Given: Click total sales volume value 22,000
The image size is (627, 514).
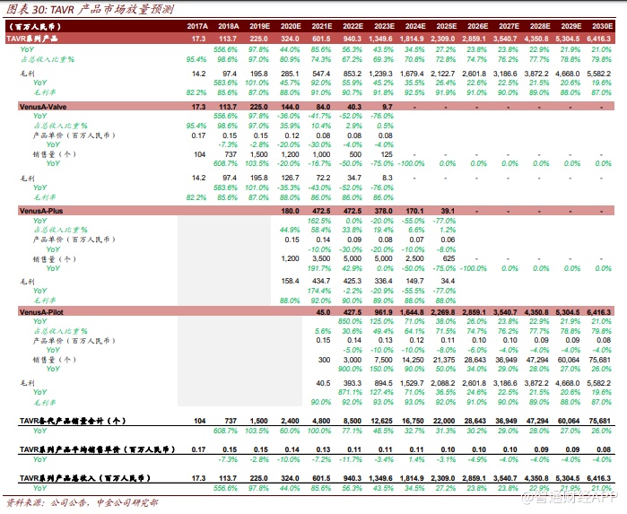Looking at the screenshot, I should pyautogui.click(x=444, y=421).
